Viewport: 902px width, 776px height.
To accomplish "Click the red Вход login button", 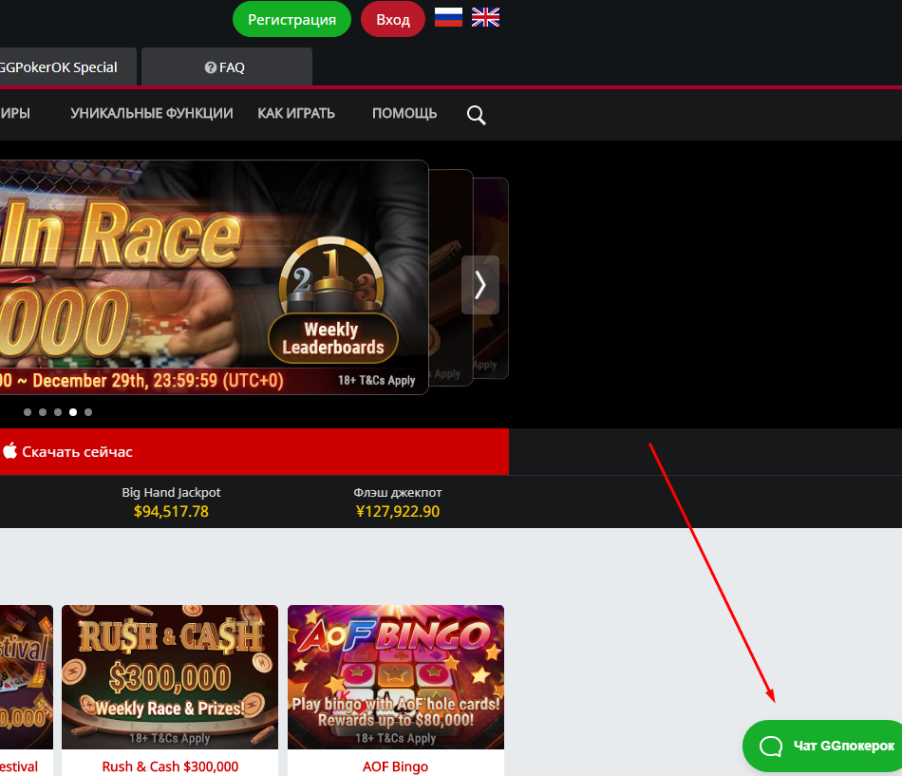I will click(x=393, y=20).
